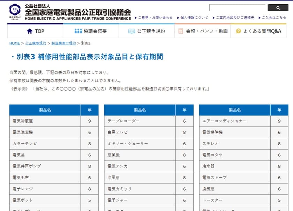
Task: Click the 冷風扇 table cell
Action: (140, 178)
